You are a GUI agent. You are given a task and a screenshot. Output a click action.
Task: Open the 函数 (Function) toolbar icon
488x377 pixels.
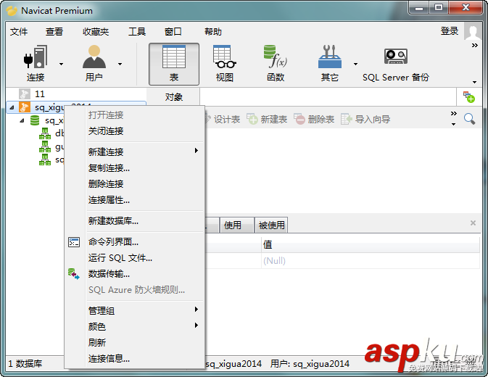[x=276, y=64]
